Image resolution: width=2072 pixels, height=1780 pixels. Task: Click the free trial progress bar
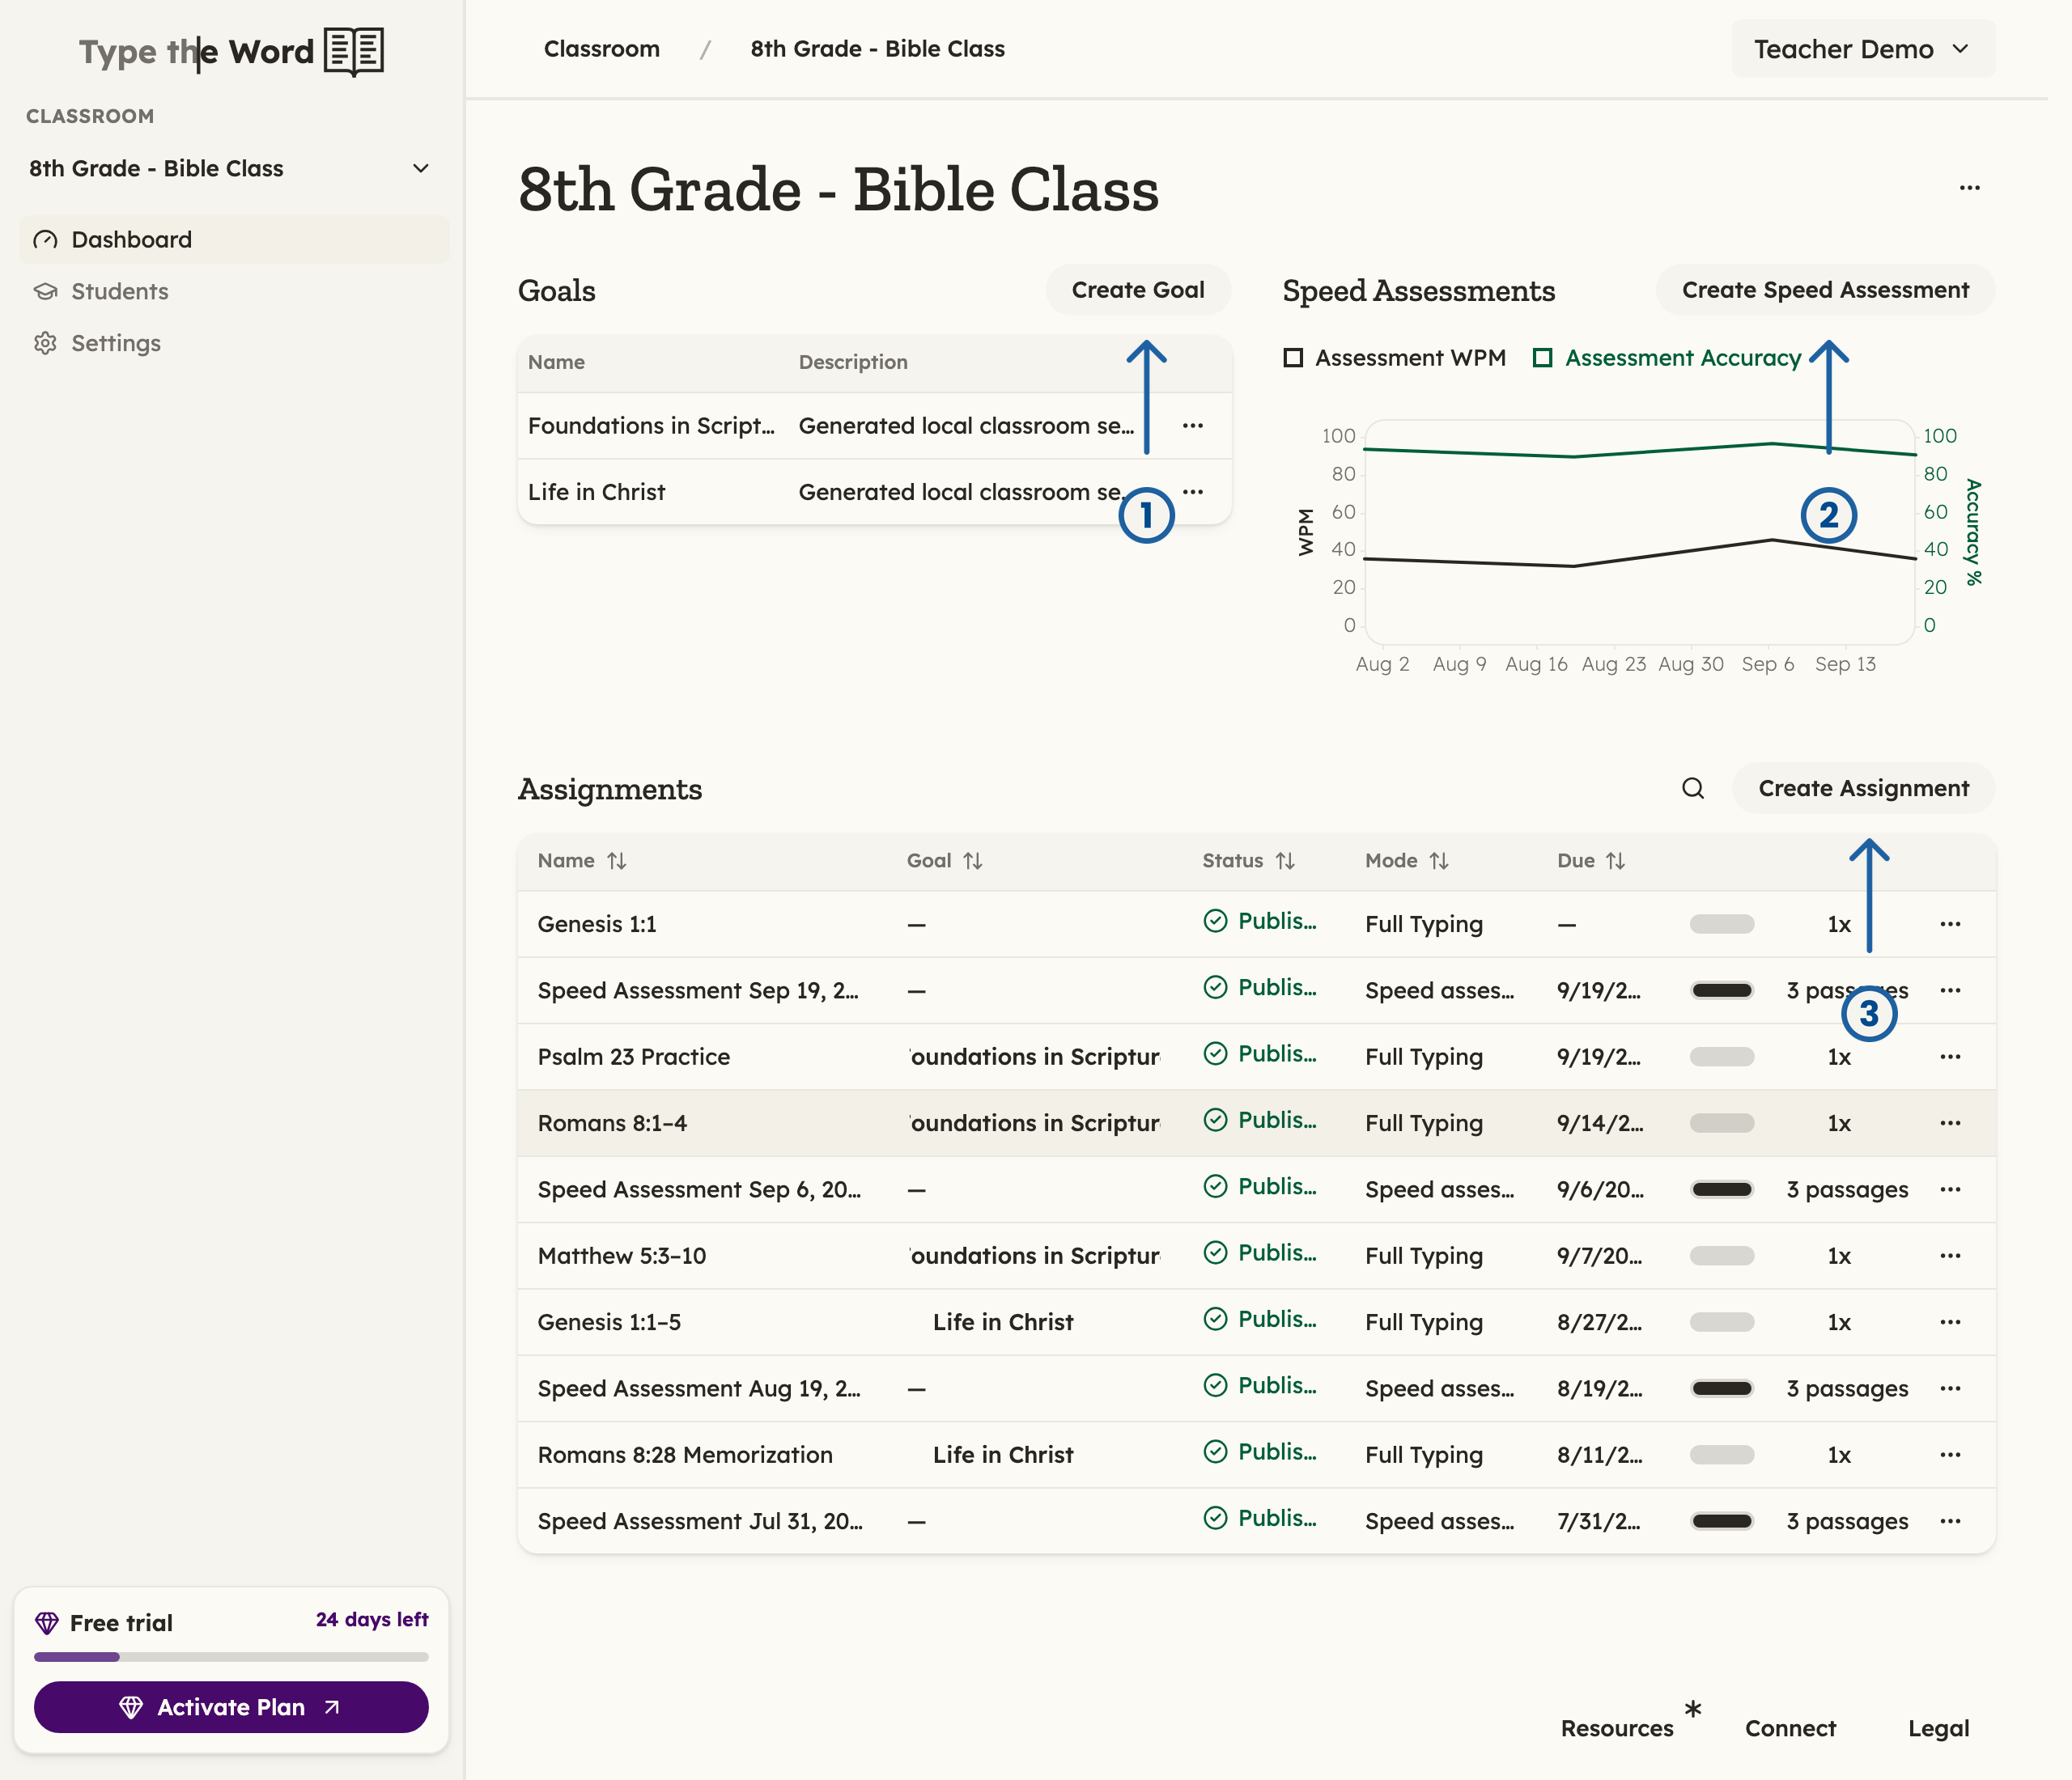coord(231,1657)
